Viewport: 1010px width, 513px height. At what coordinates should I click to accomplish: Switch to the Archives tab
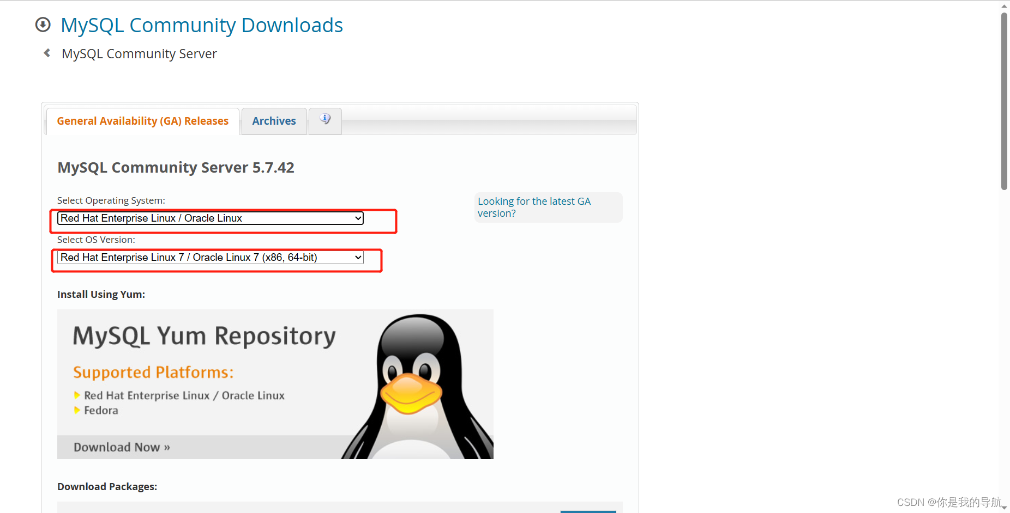pyautogui.click(x=274, y=120)
